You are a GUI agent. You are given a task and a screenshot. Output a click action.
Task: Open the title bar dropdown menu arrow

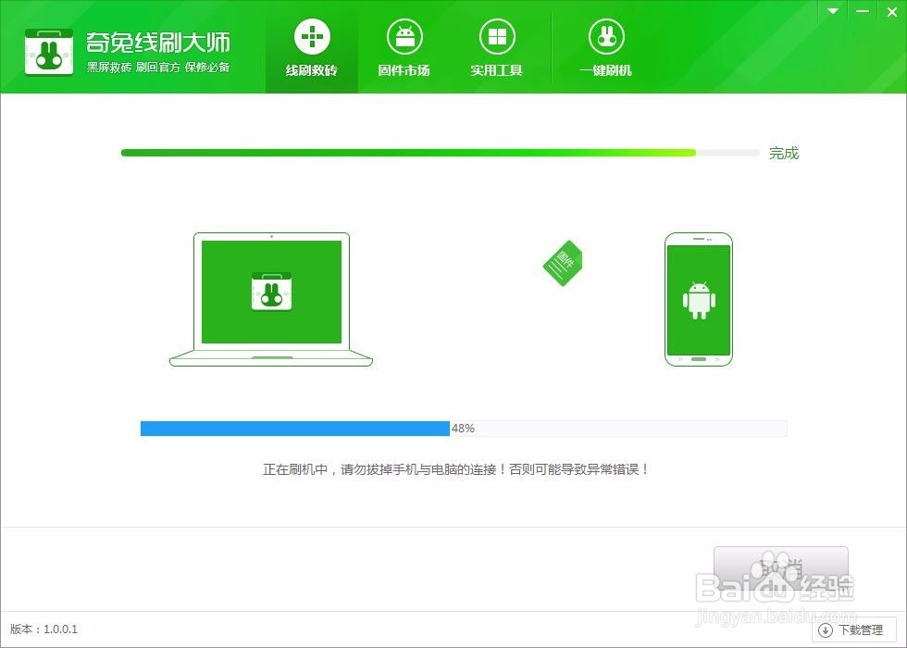point(833,11)
